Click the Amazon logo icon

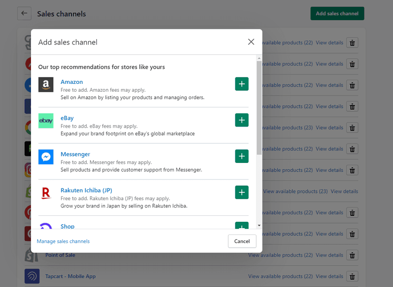pyautogui.click(x=46, y=84)
